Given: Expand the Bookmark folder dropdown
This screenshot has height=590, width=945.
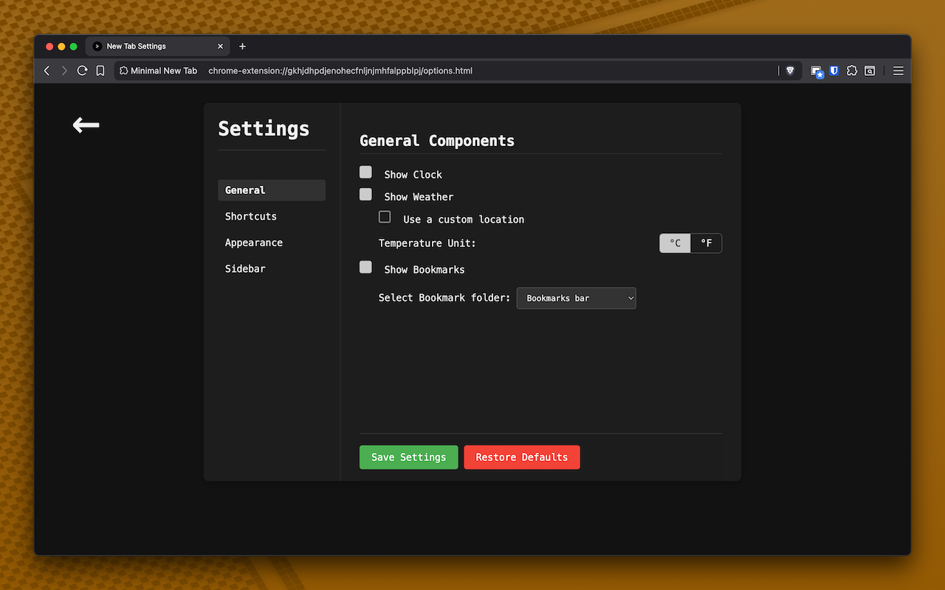Looking at the screenshot, I should [x=576, y=298].
